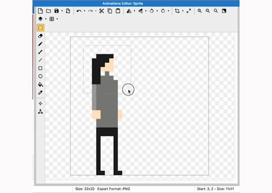The width and height of the screenshot is (272, 193).
Task: Open the vertical flip dropdown arrow
Action: point(146,11)
